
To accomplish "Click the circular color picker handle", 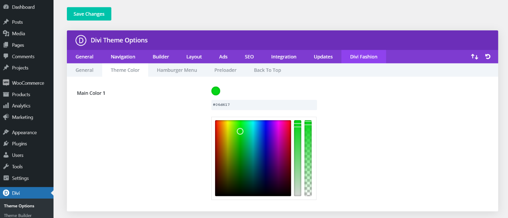I will point(240,132).
